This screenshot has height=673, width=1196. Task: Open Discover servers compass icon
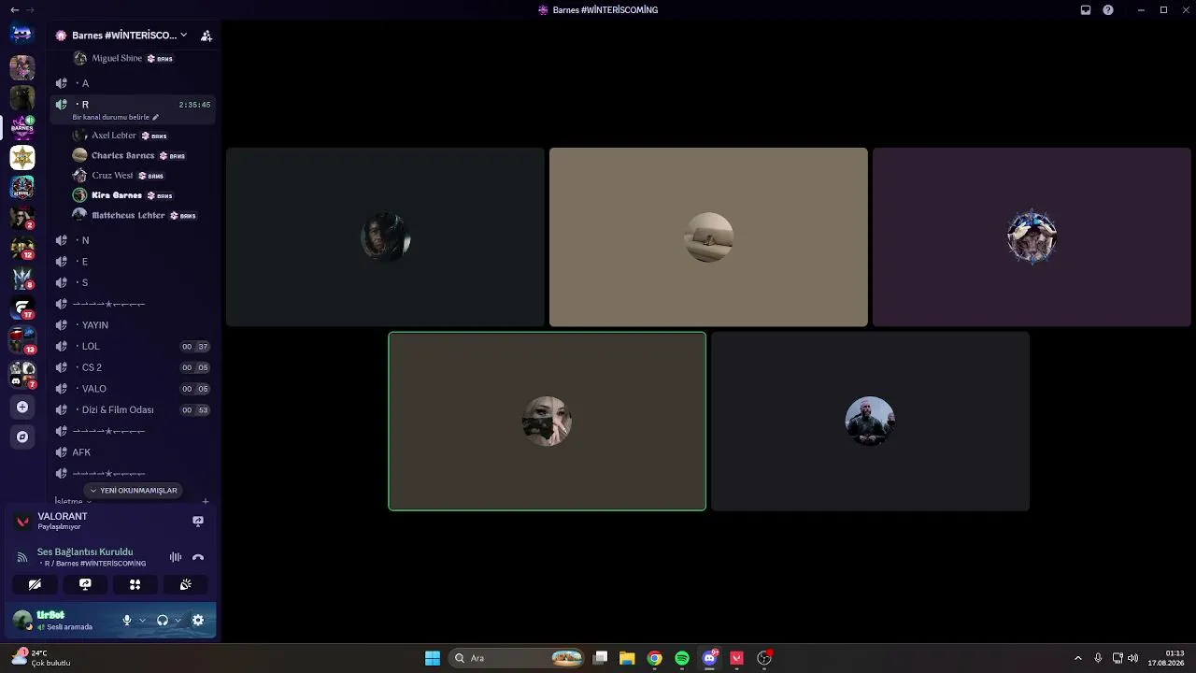point(22,437)
